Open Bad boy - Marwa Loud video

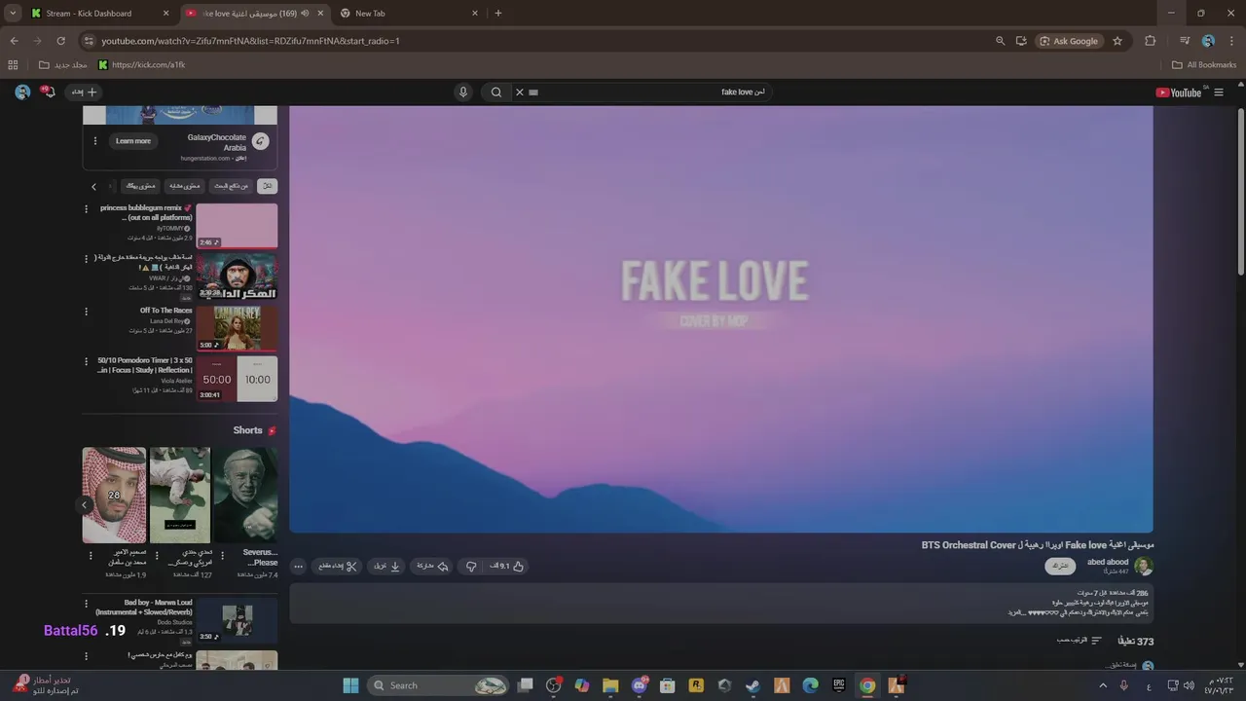(x=237, y=620)
